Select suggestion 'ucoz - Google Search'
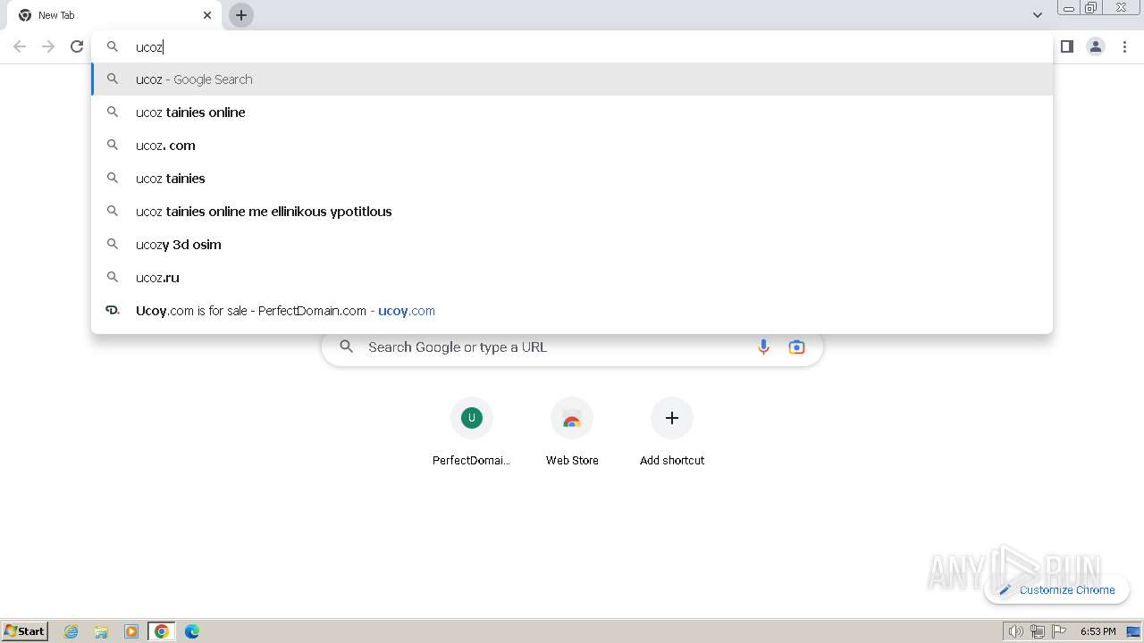1144x643 pixels. [x=572, y=79]
